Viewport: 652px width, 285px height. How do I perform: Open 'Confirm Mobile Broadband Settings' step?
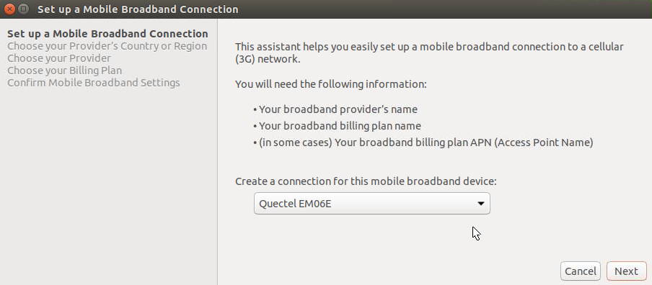[94, 83]
